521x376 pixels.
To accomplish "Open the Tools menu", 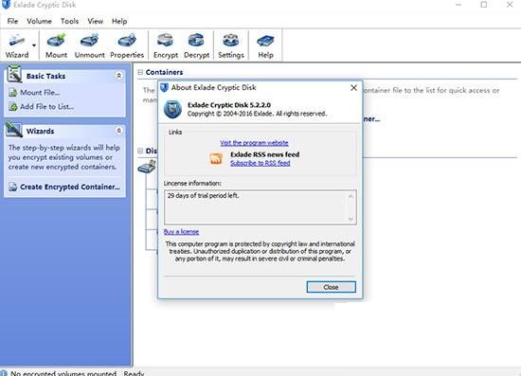I will click(x=69, y=21).
